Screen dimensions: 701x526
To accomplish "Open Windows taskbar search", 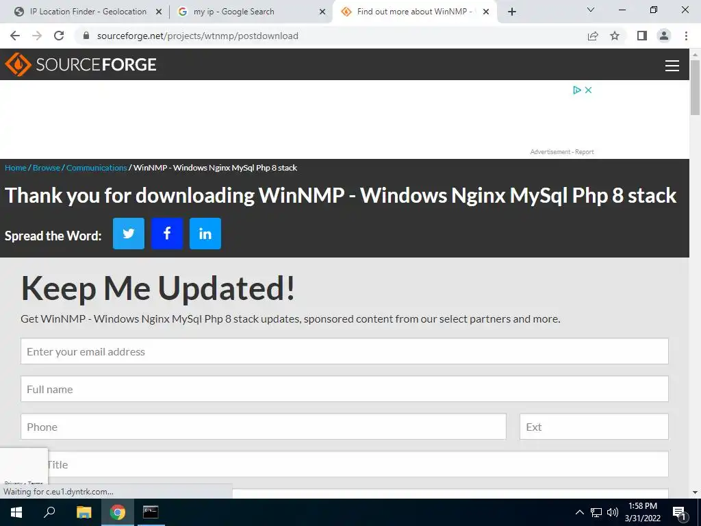I will 49,512.
